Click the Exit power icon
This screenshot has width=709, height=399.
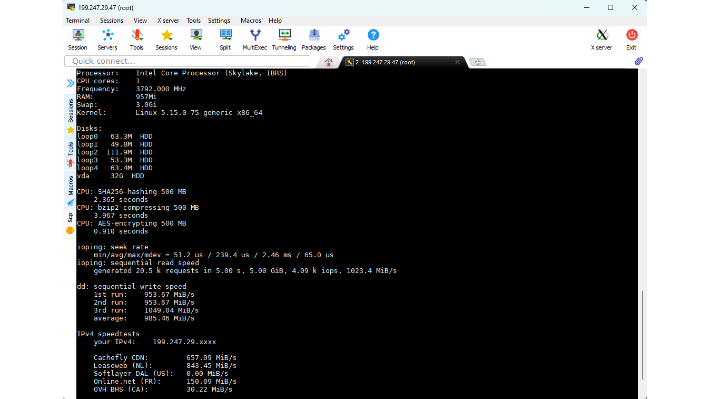pyautogui.click(x=632, y=40)
